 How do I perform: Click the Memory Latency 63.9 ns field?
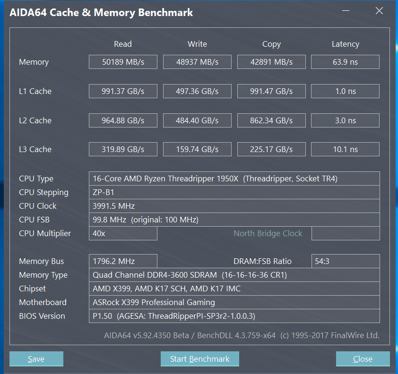coord(345,62)
